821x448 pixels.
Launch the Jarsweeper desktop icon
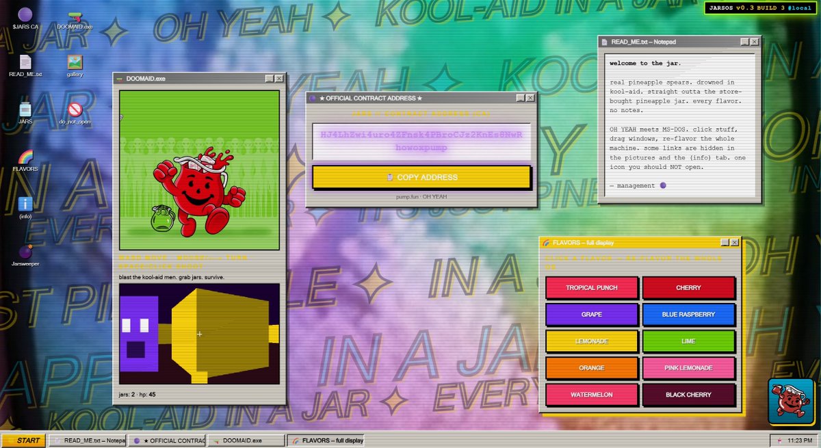pos(25,254)
